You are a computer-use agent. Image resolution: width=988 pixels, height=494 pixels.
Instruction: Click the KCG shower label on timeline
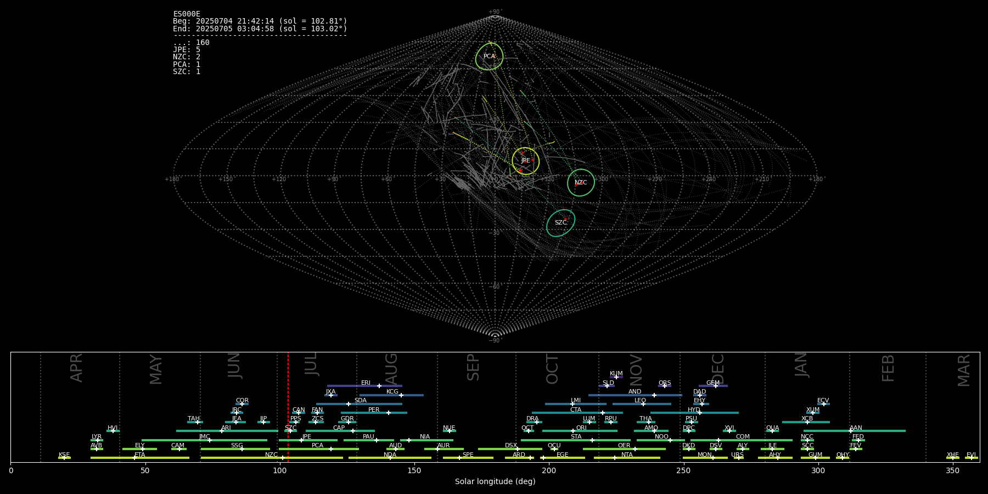pyautogui.click(x=392, y=392)
